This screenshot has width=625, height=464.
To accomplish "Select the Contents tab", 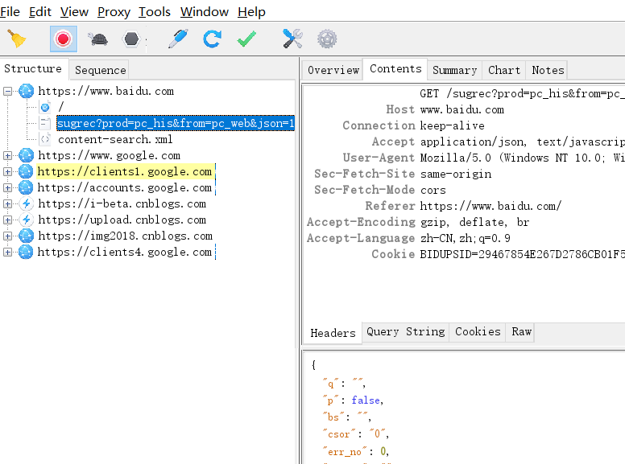I will pos(395,69).
